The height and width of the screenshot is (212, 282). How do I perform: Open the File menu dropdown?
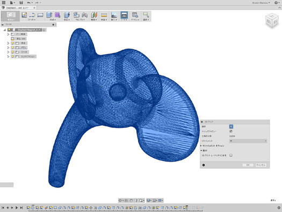[12, 3]
